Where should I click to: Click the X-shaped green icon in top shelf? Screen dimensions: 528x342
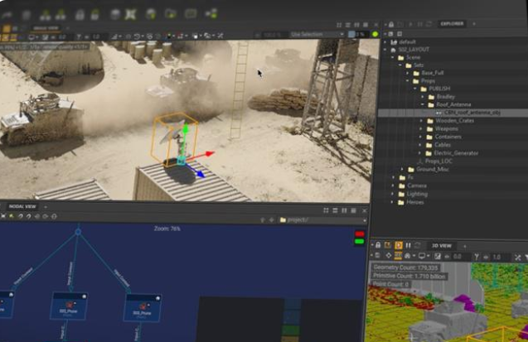pos(130,14)
